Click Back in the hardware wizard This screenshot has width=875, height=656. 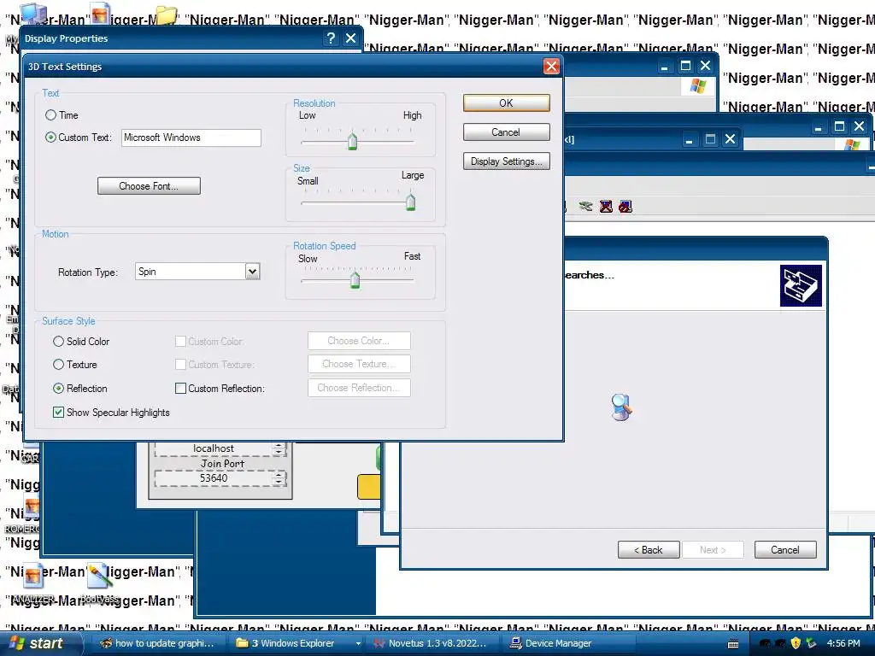click(649, 550)
